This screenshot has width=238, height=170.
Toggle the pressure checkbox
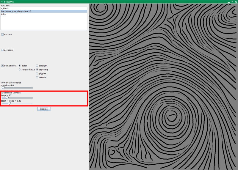[3, 50]
